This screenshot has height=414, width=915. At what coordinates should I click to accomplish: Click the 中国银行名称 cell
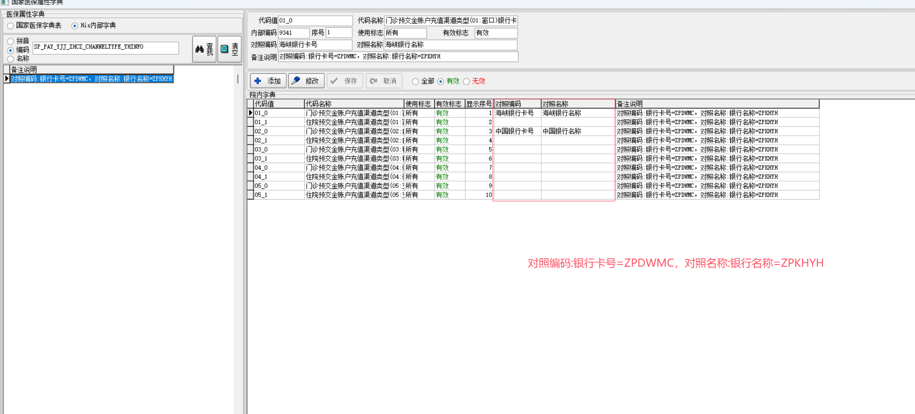(x=578, y=131)
